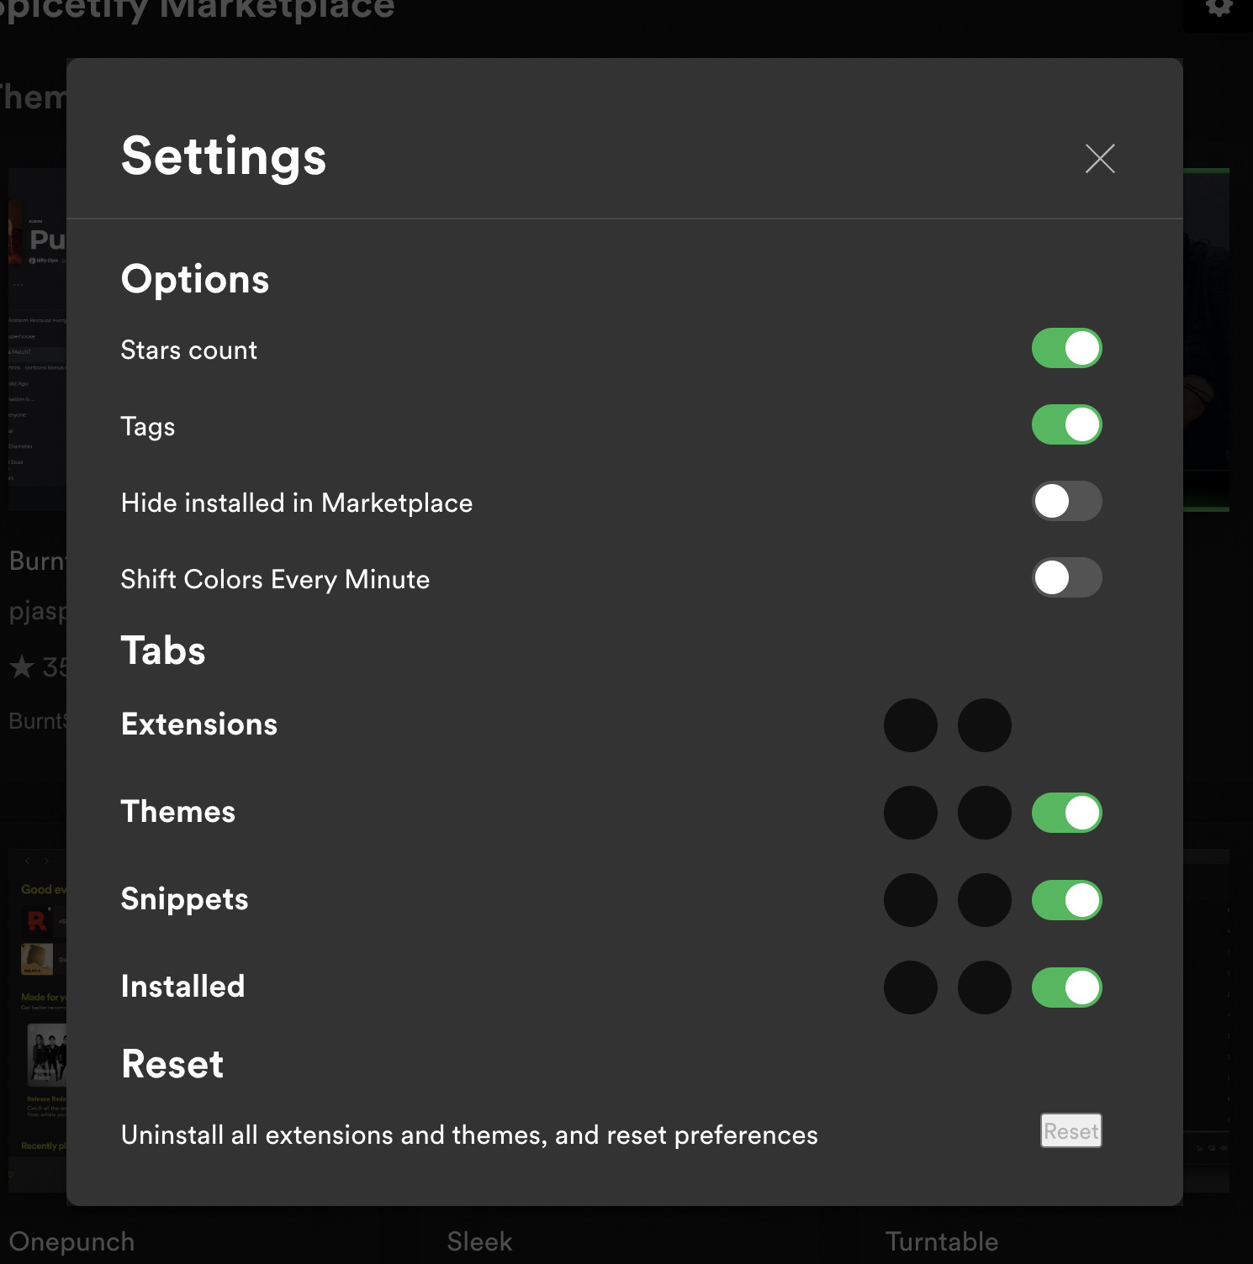Click the up arrow next to Snippets
The height and width of the screenshot is (1264, 1253).
point(910,900)
